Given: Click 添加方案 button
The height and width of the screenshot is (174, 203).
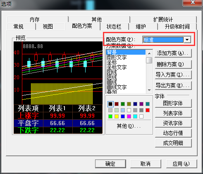Looking at the screenshot, I should click(x=173, y=53).
